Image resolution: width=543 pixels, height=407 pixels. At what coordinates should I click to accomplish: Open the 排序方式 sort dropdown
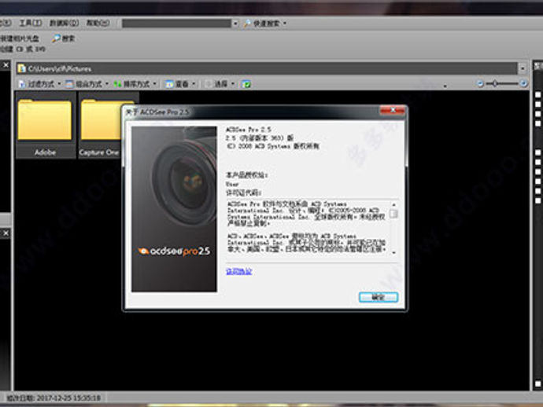point(135,84)
